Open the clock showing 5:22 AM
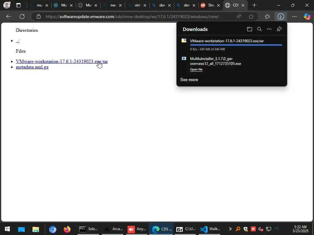 point(301,229)
